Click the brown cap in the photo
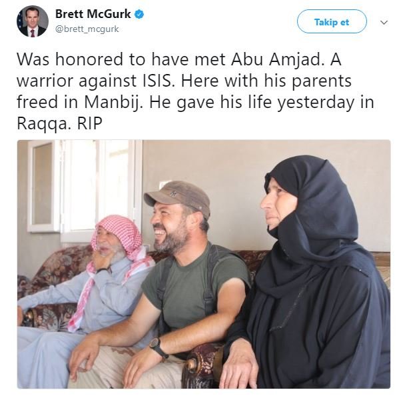 (x=177, y=195)
